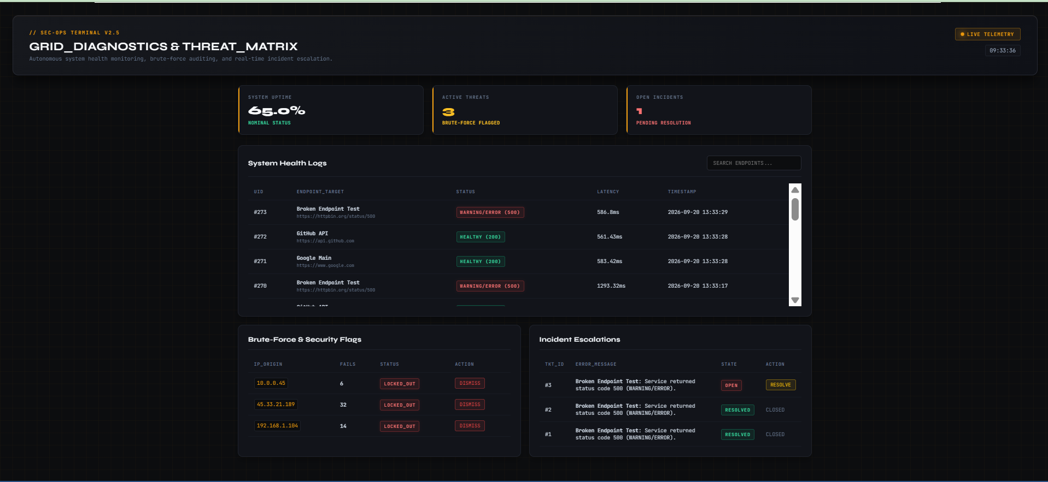
Task: Click the down arrow on the health logs scrollbar
Action: tap(795, 300)
